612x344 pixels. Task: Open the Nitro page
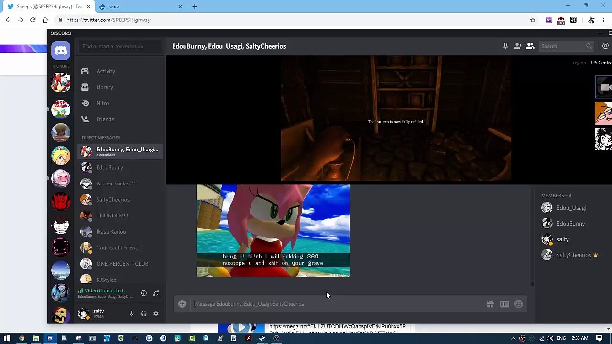pos(121,103)
